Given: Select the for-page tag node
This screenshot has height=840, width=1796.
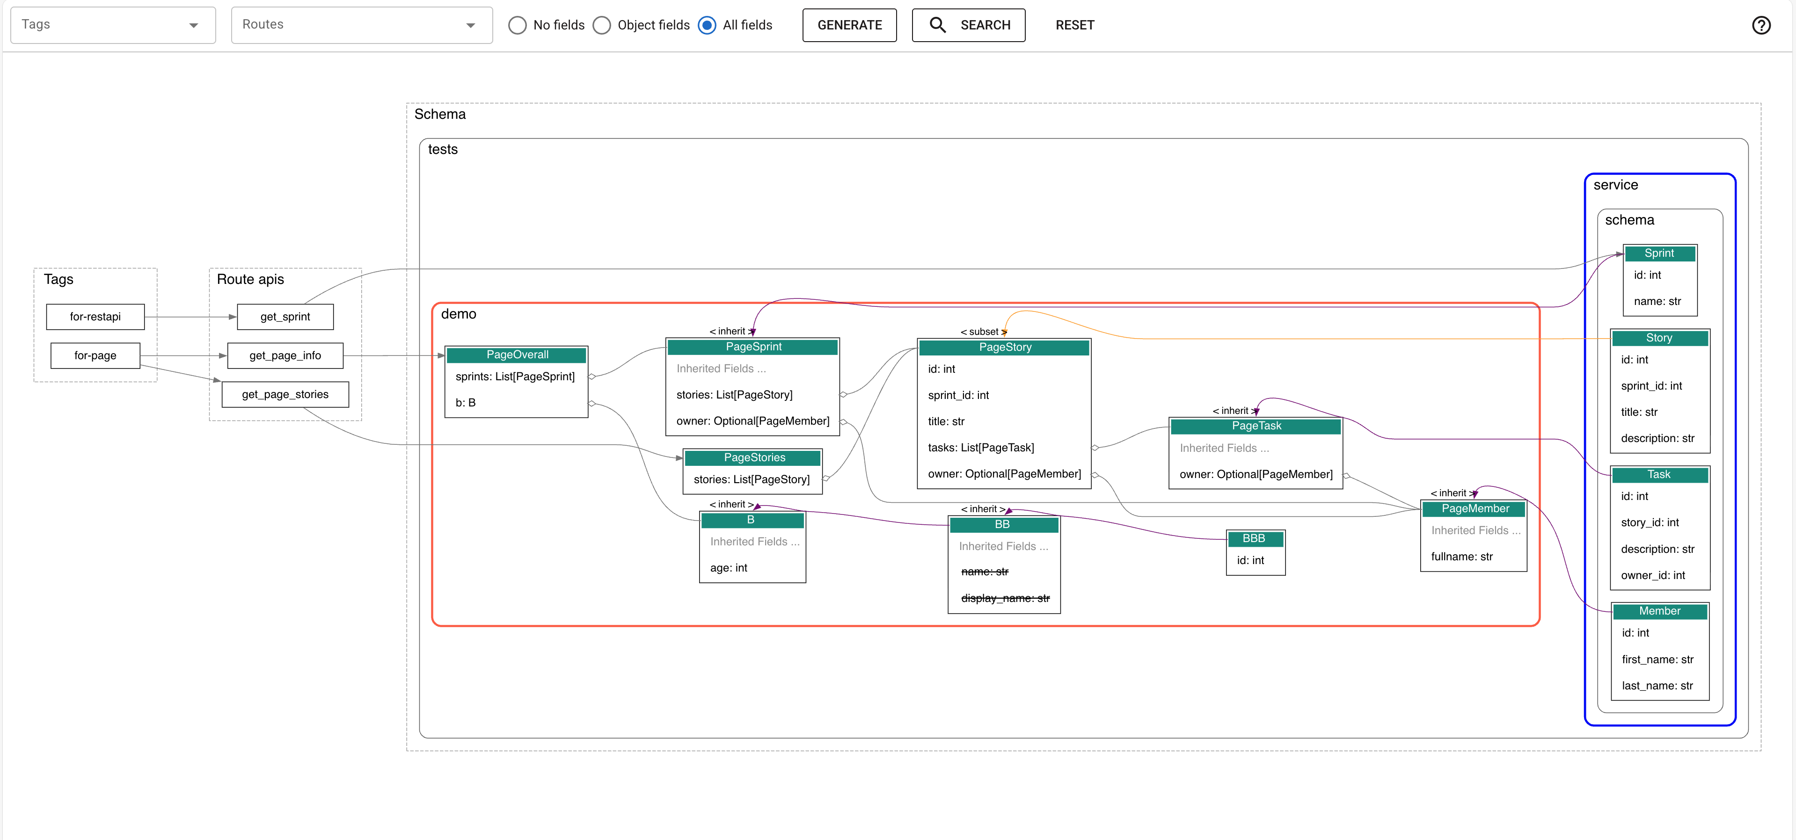Looking at the screenshot, I should click(x=95, y=355).
